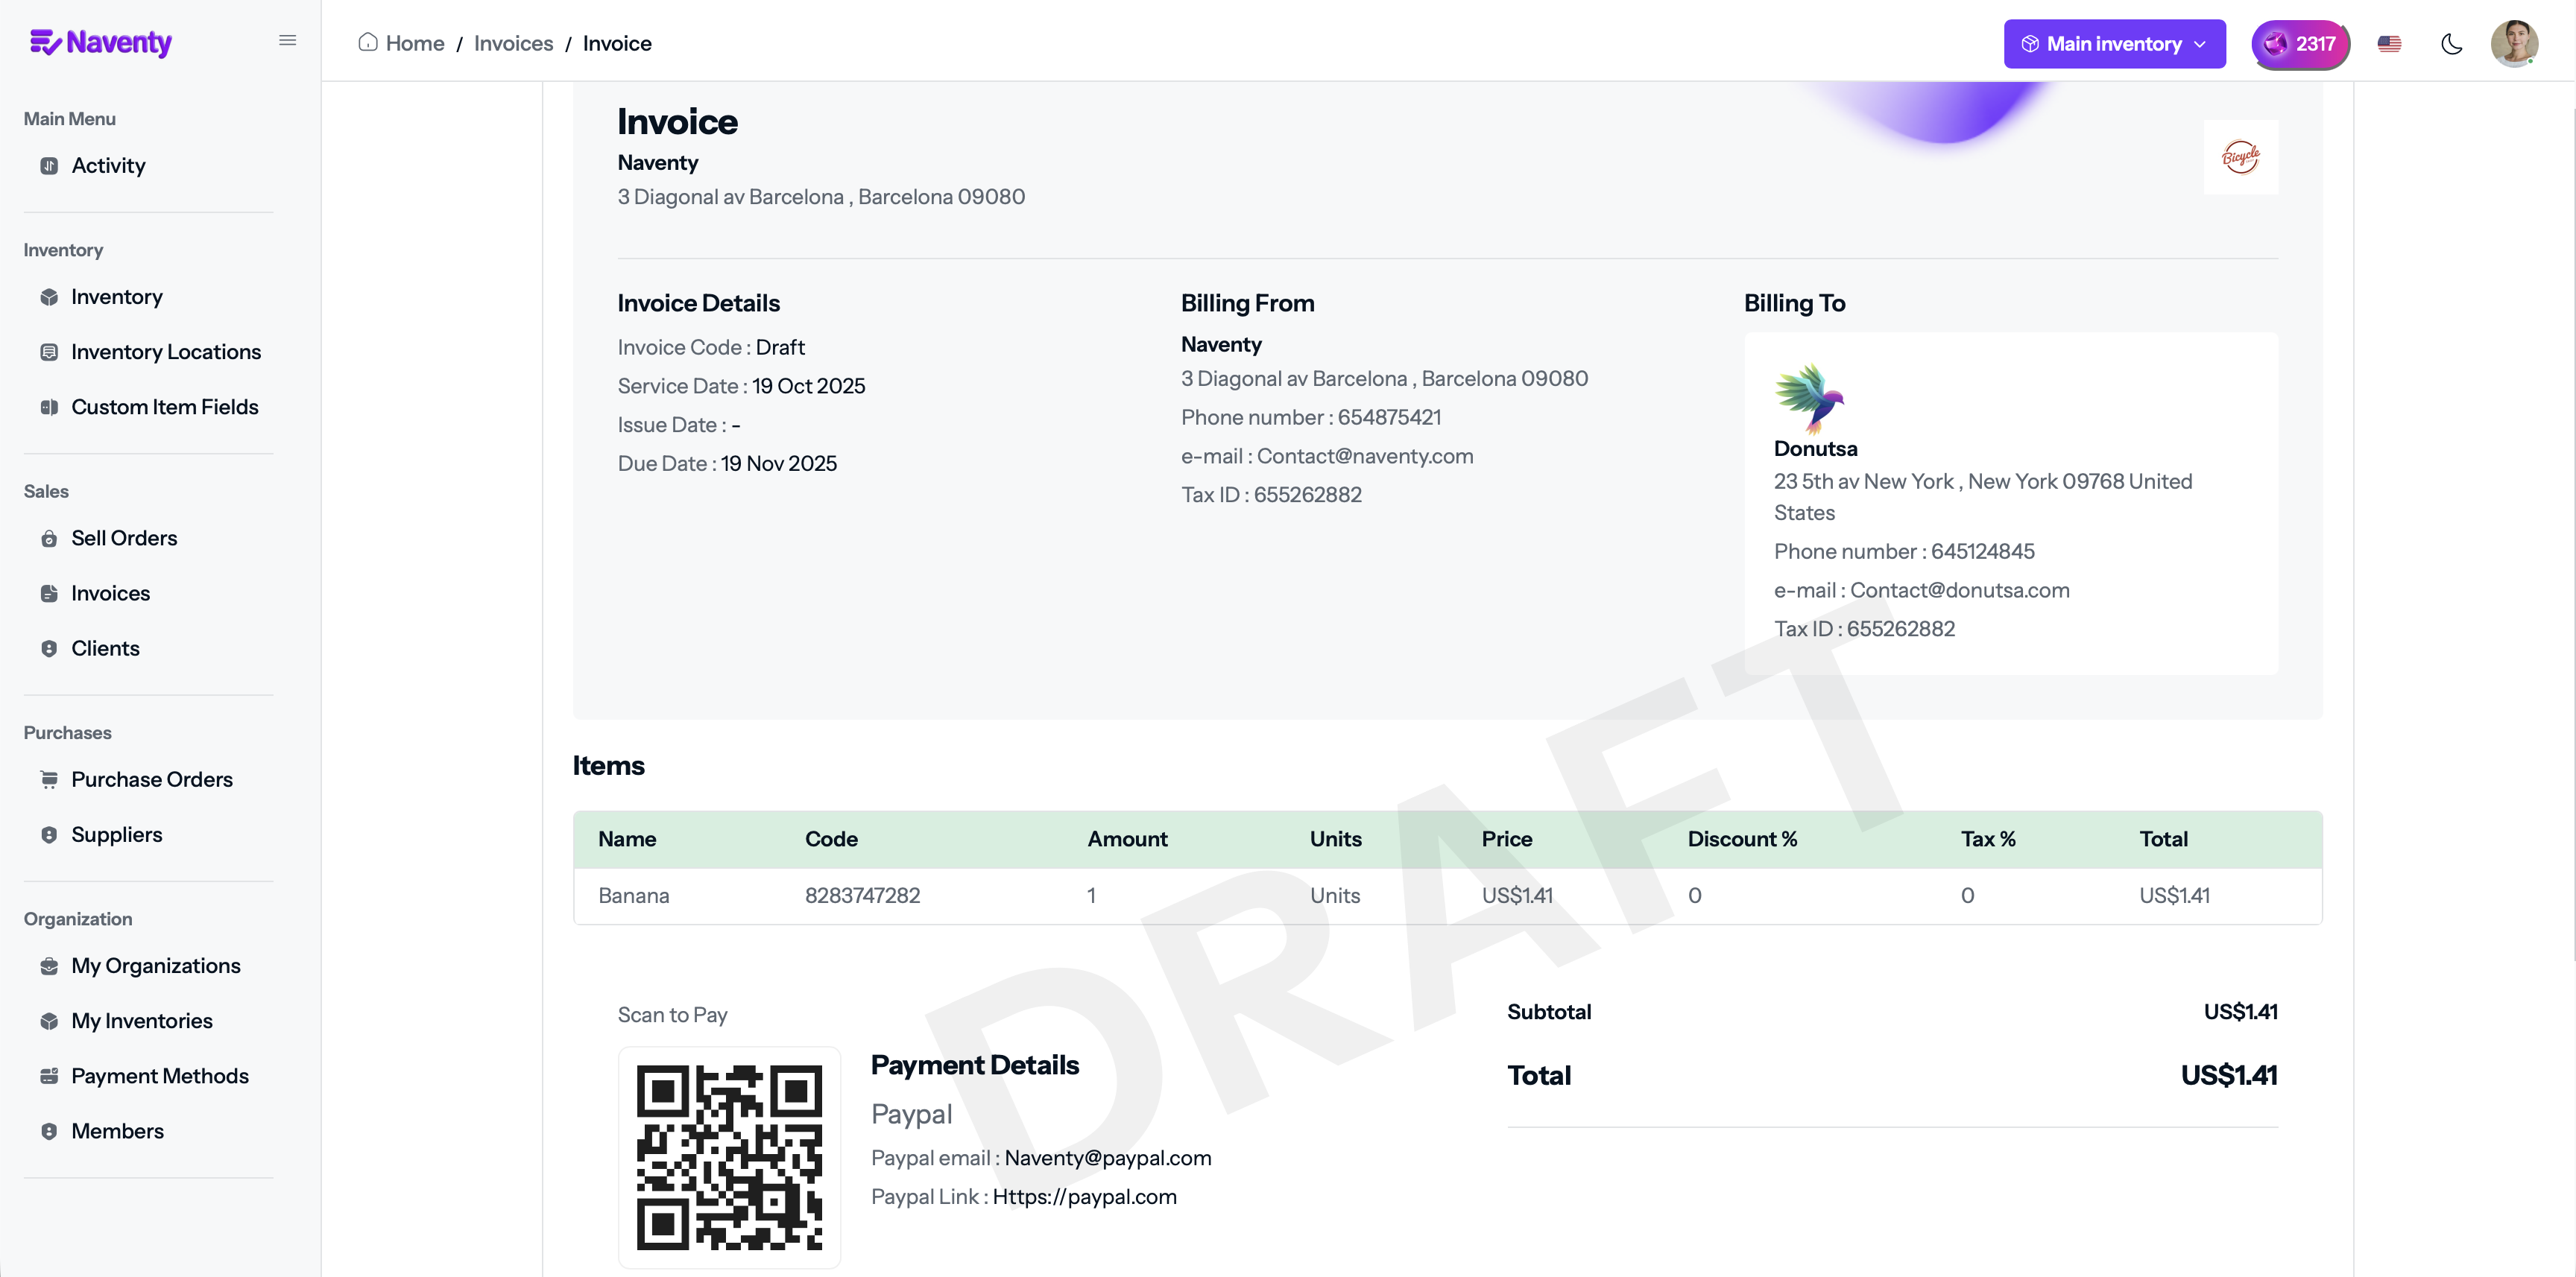Click the Discount % column header
This screenshot has width=2576, height=1277.
[1742, 838]
